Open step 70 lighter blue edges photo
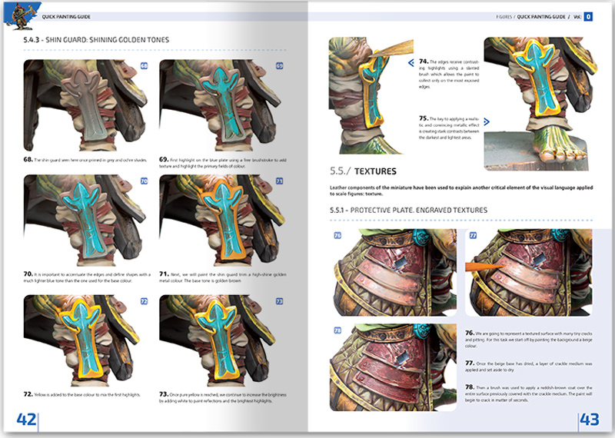615x438 pixels. click(86, 220)
